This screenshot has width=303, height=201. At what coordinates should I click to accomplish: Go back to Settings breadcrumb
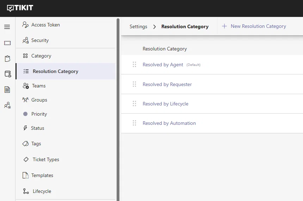point(138,26)
